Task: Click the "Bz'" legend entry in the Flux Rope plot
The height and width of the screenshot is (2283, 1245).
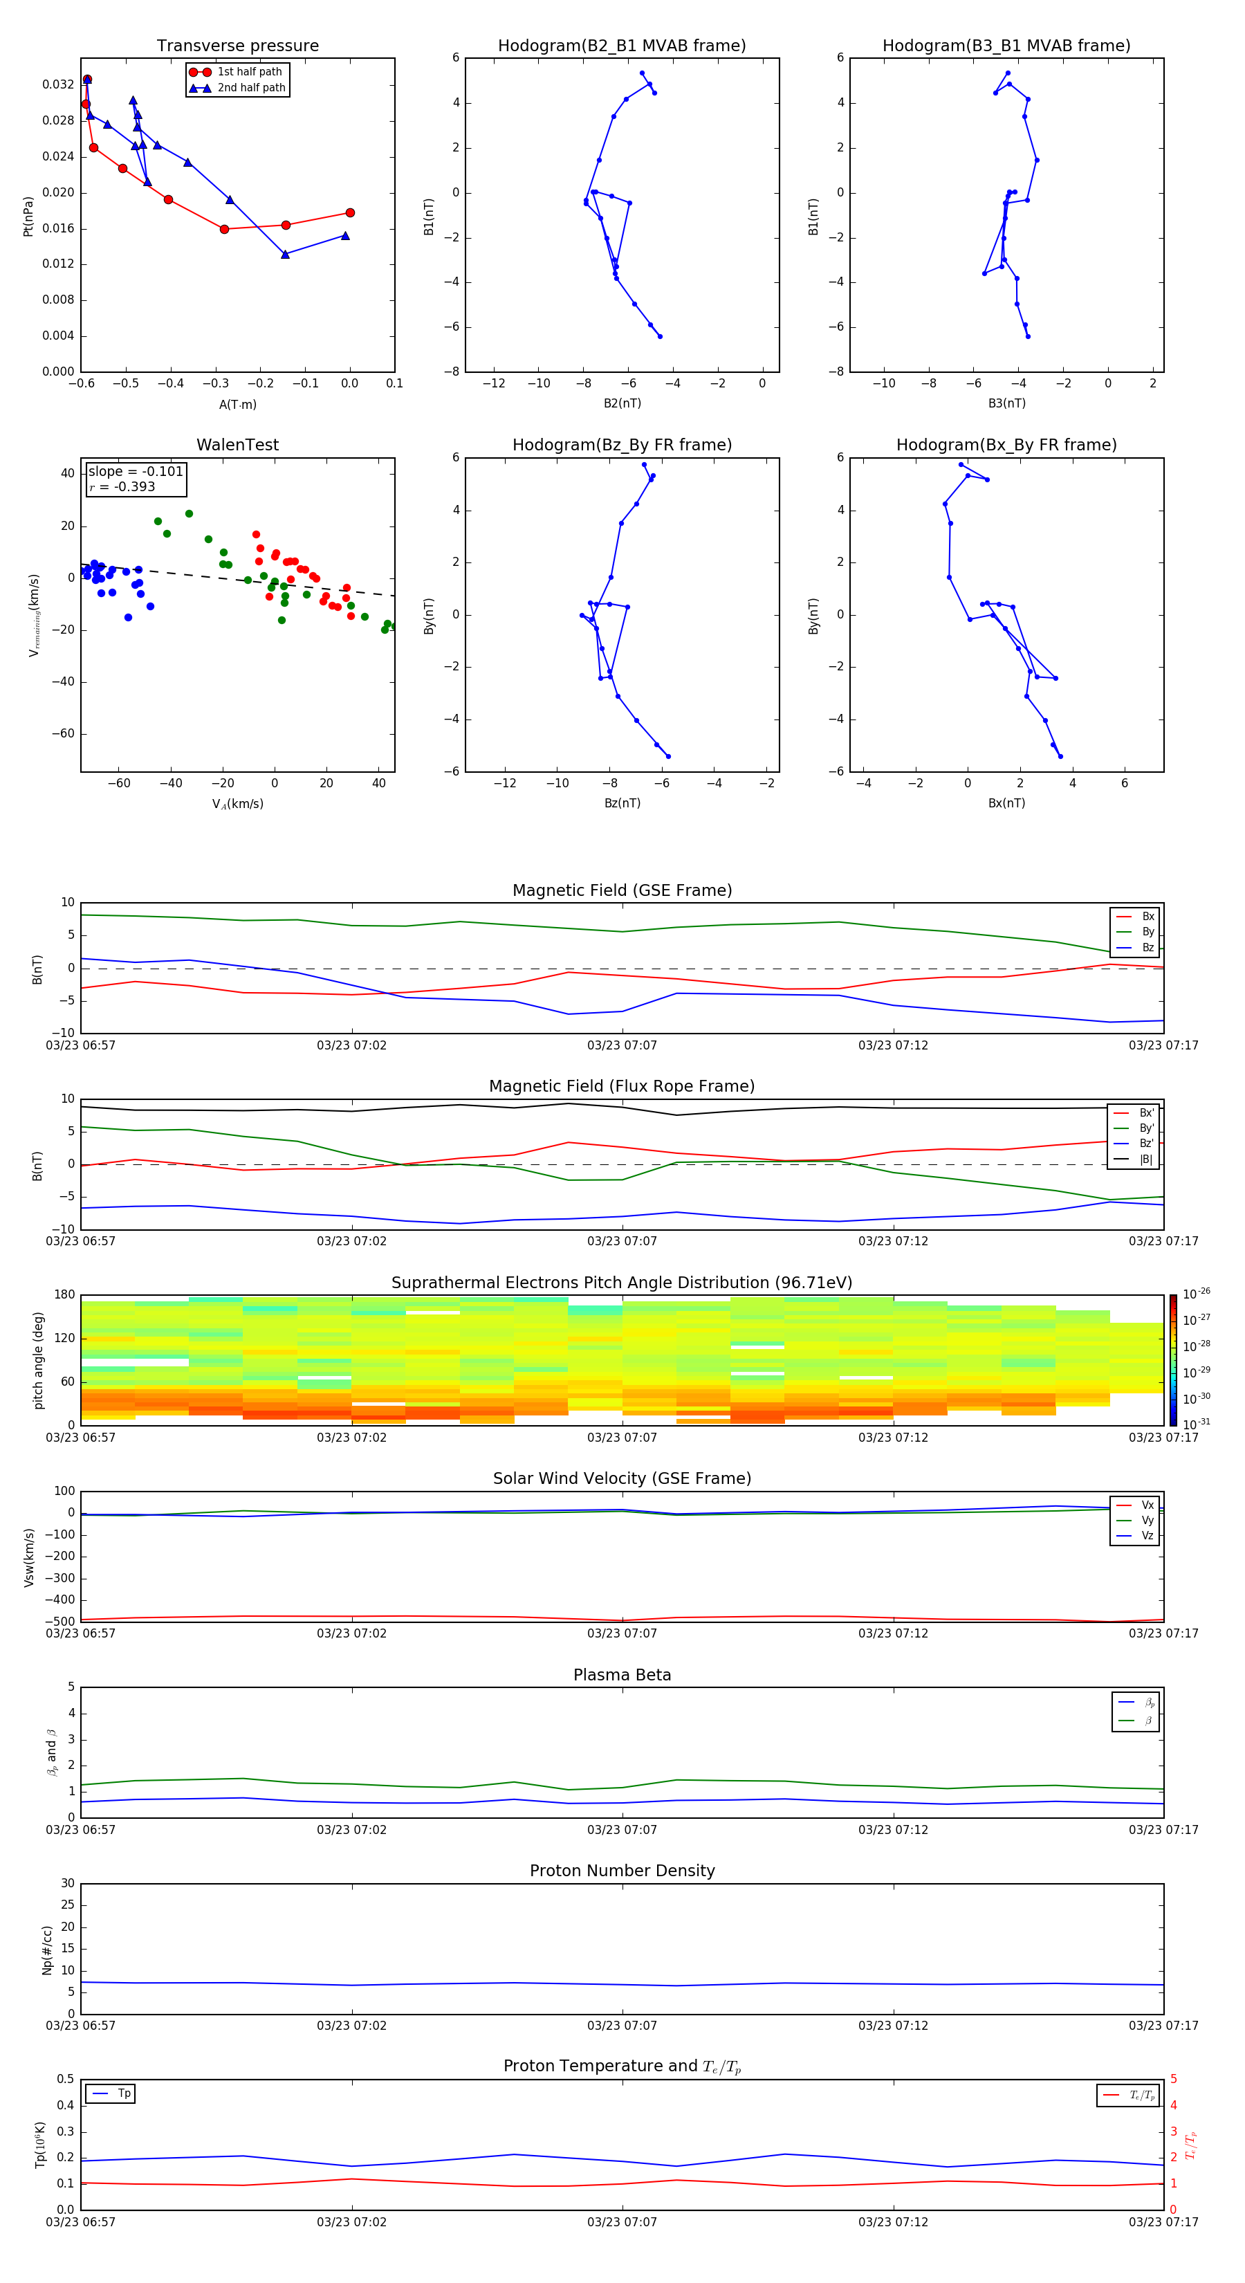Action: pos(1134,1144)
